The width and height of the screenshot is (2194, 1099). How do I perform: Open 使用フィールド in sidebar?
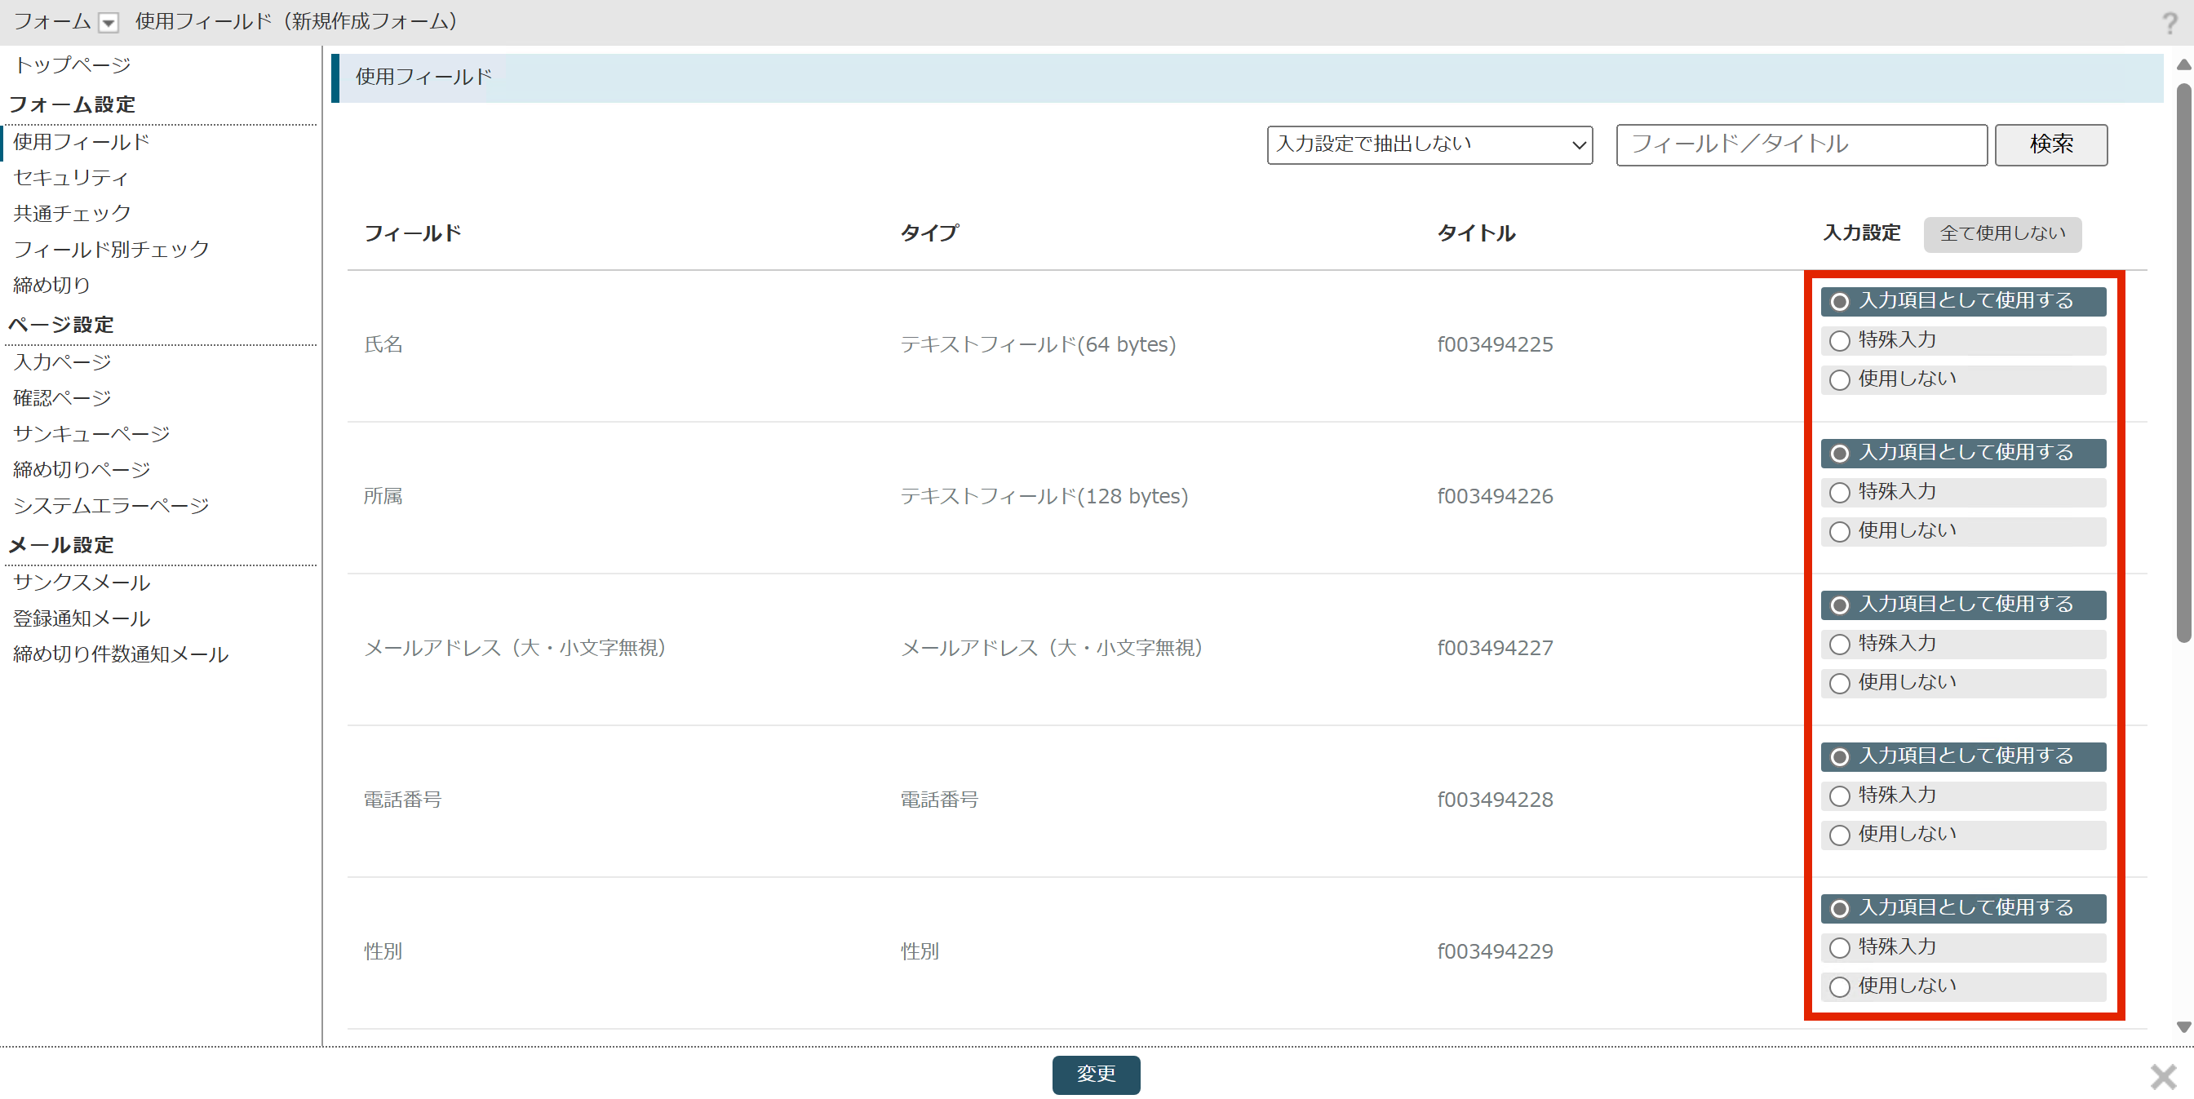tap(82, 141)
